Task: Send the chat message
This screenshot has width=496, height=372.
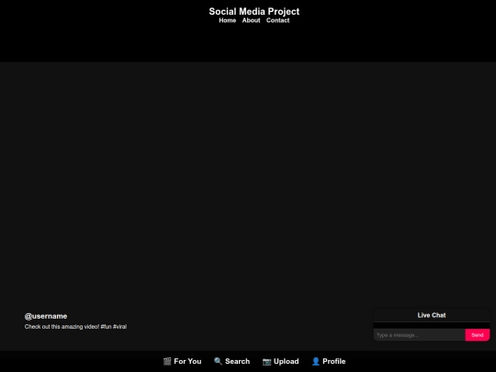Action: click(x=478, y=335)
